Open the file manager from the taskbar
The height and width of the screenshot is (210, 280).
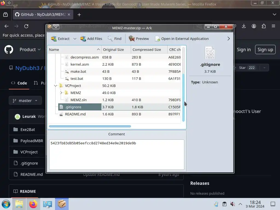[x=19, y=204]
